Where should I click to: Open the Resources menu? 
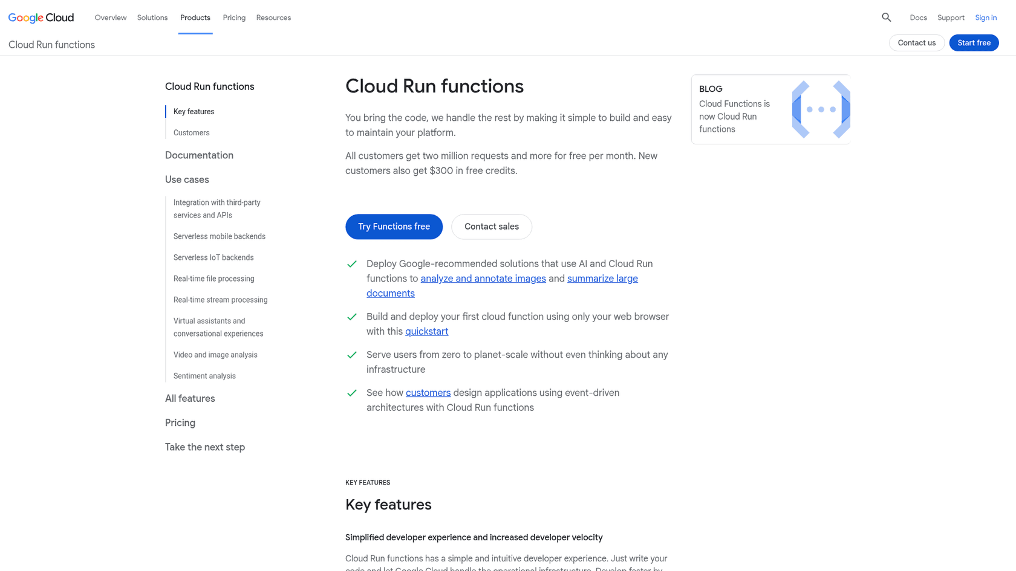click(273, 18)
